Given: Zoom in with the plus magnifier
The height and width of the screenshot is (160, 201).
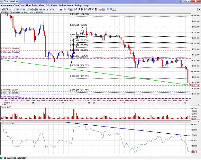Looking at the screenshot, I should 108,9.
